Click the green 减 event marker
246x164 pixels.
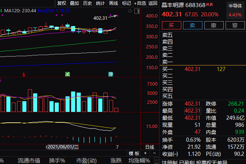point(67,74)
